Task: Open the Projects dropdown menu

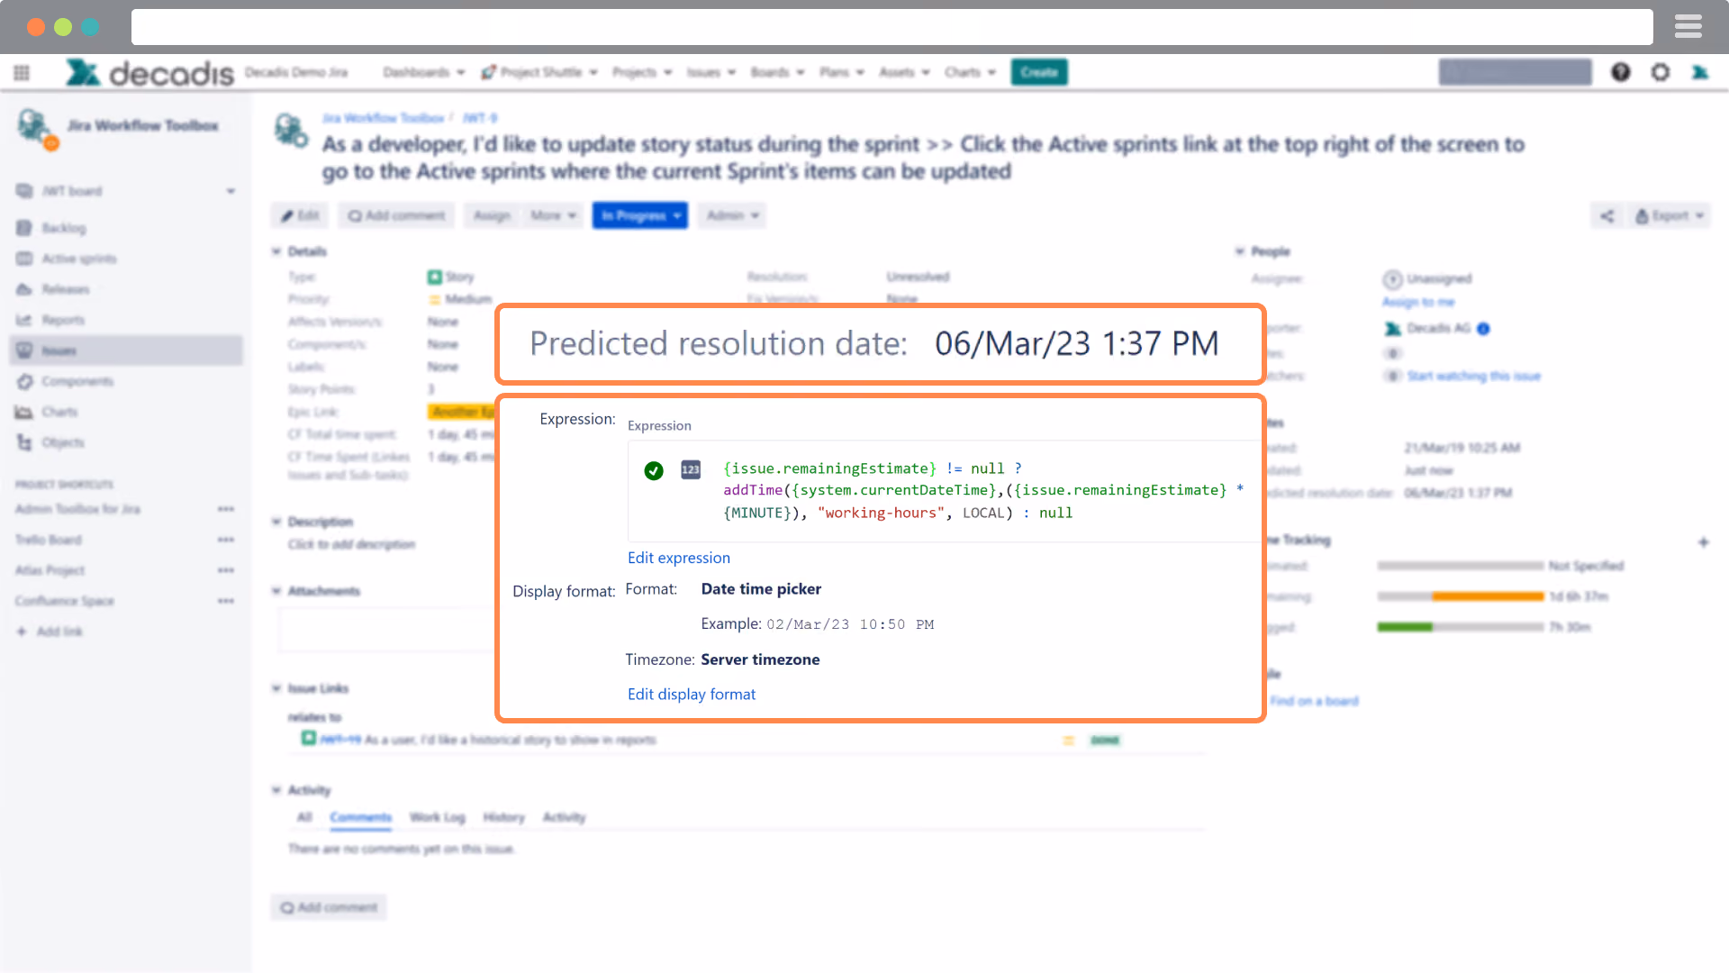Action: point(642,72)
